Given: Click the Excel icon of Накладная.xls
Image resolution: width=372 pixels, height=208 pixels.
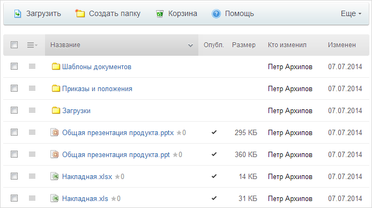Looking at the screenshot, I should click(x=55, y=198).
